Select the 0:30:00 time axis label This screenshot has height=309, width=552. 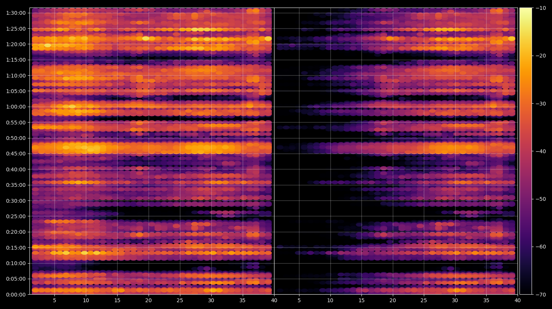point(16,201)
